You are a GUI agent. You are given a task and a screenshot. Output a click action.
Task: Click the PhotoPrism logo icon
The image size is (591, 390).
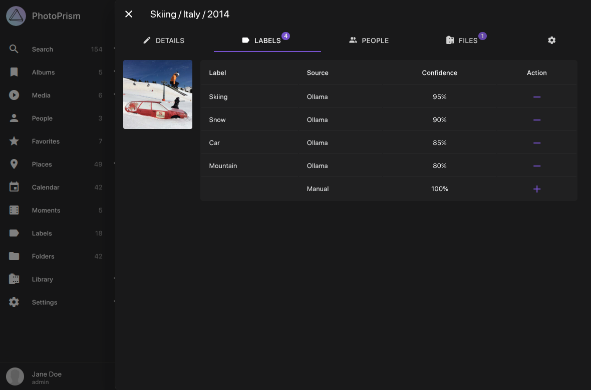16,16
